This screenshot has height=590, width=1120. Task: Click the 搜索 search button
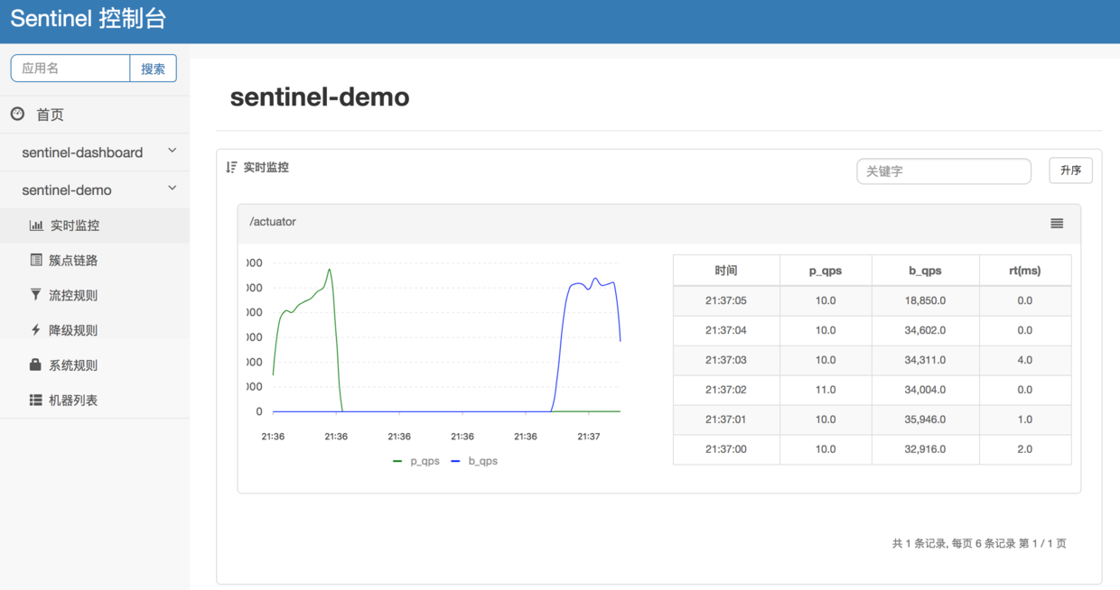point(154,69)
